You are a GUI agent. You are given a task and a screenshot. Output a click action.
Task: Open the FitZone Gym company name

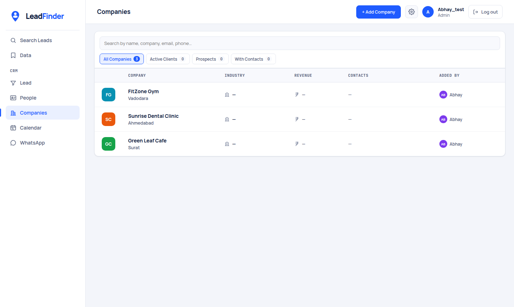(143, 91)
